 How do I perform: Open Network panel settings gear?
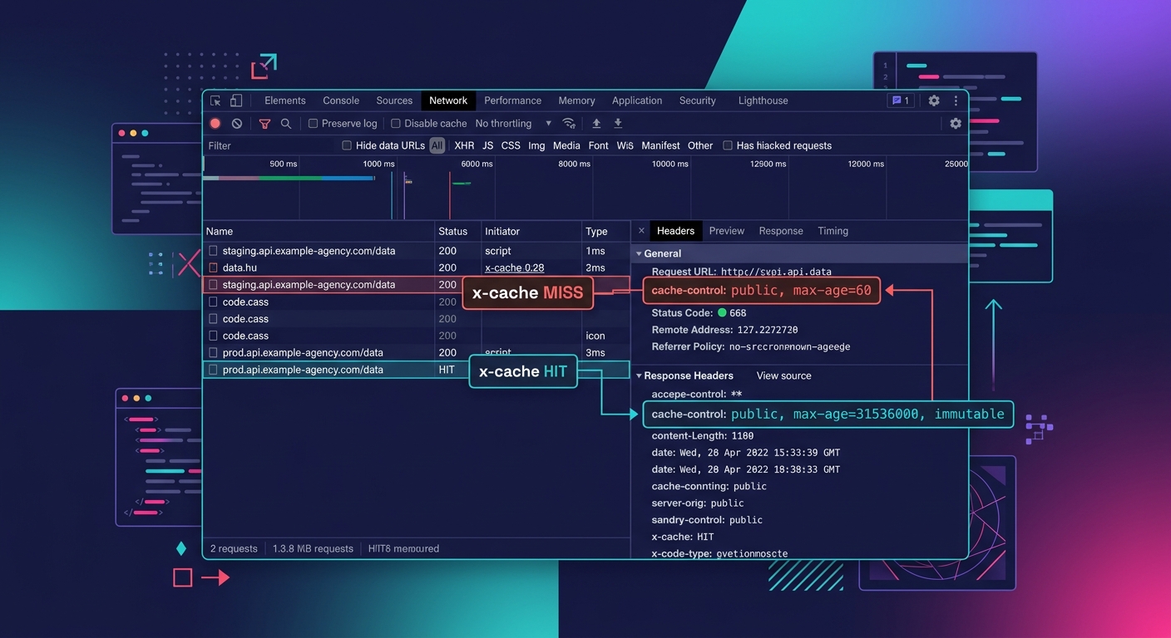coord(956,123)
